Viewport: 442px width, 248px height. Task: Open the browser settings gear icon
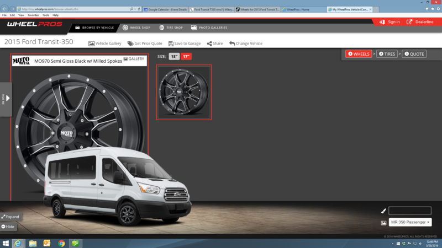(438, 9)
